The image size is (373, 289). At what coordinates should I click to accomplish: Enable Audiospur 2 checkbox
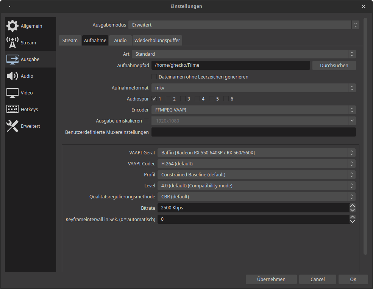[169, 99]
